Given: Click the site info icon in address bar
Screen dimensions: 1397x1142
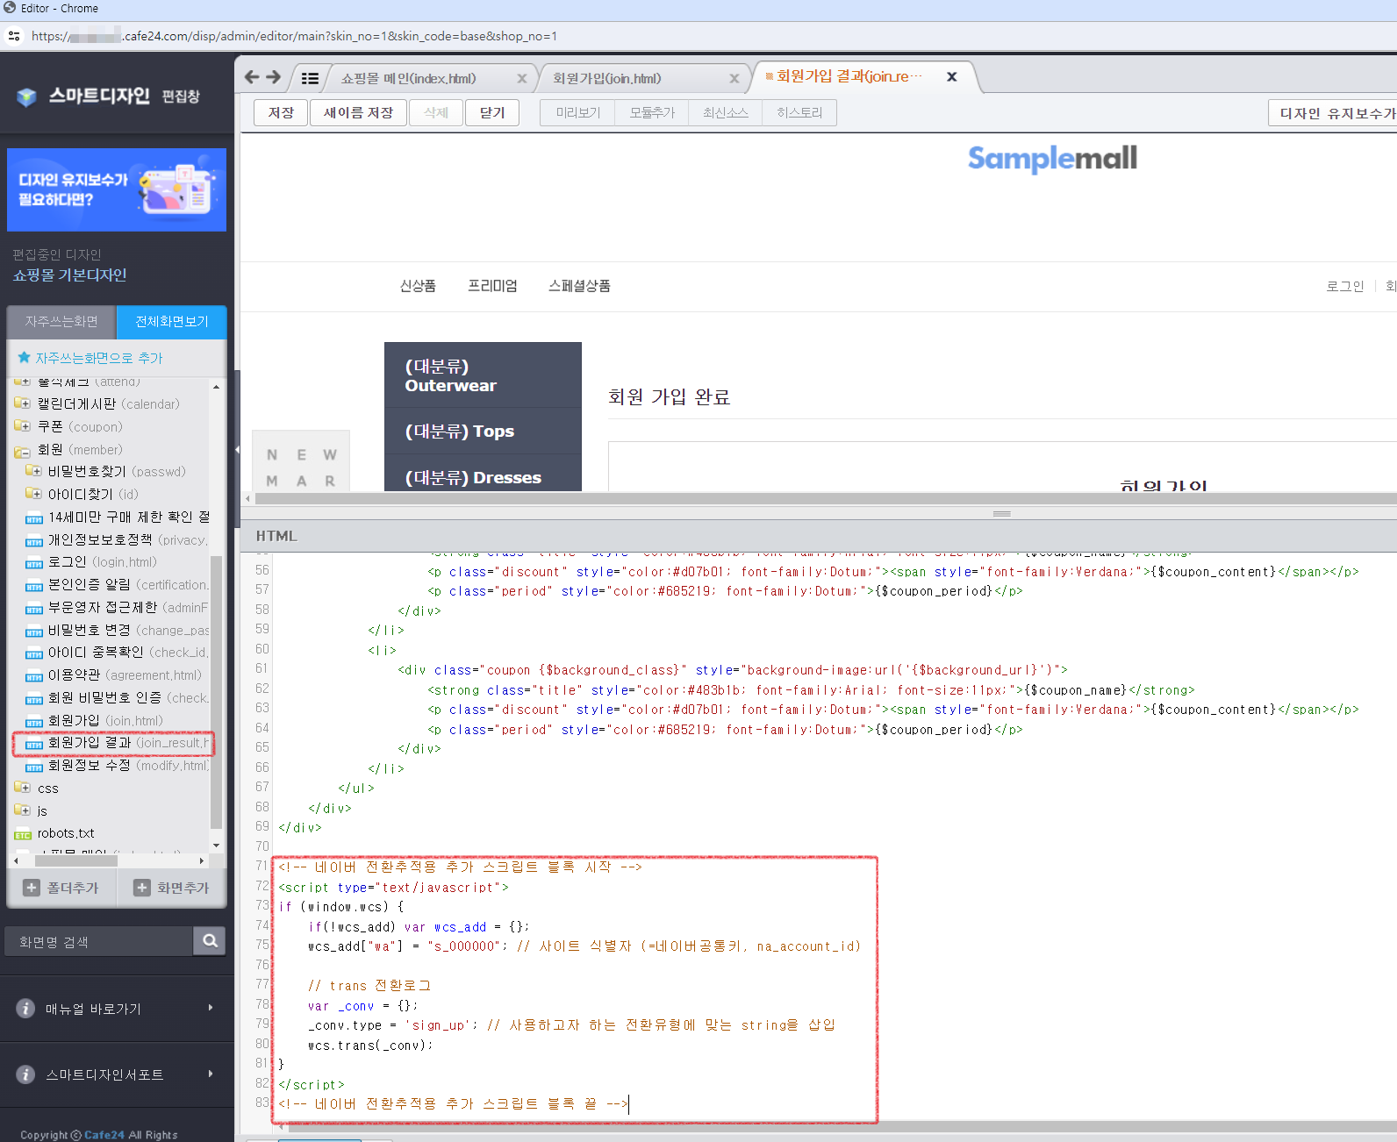Looking at the screenshot, I should pos(14,36).
